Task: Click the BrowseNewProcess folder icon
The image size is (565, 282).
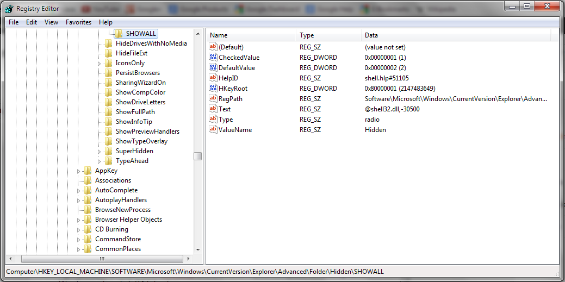Action: [88, 210]
